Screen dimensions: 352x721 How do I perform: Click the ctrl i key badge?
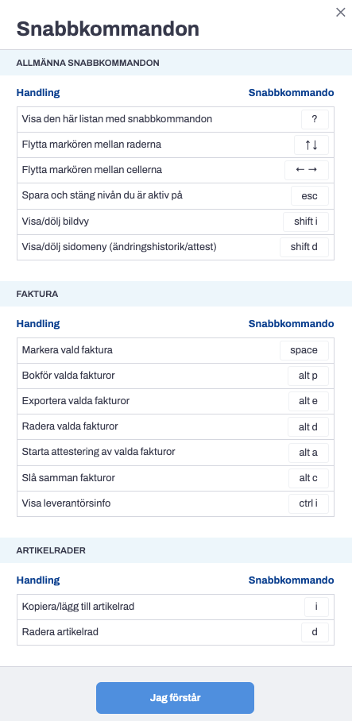tap(308, 503)
